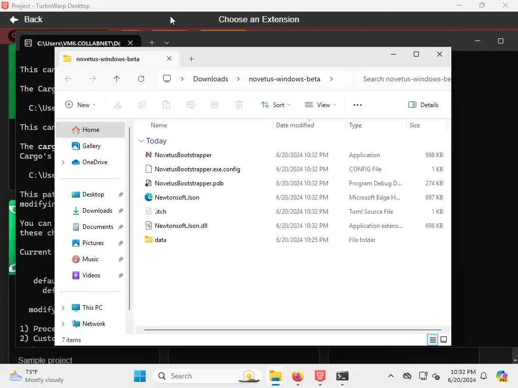518x388 pixels.
Task: Expand Network tree node
Action: 63,324
